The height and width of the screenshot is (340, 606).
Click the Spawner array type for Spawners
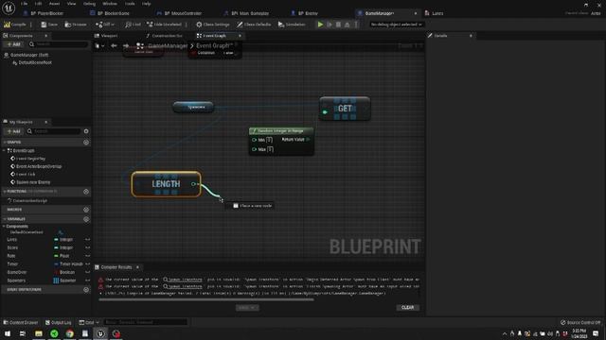[x=64, y=280]
